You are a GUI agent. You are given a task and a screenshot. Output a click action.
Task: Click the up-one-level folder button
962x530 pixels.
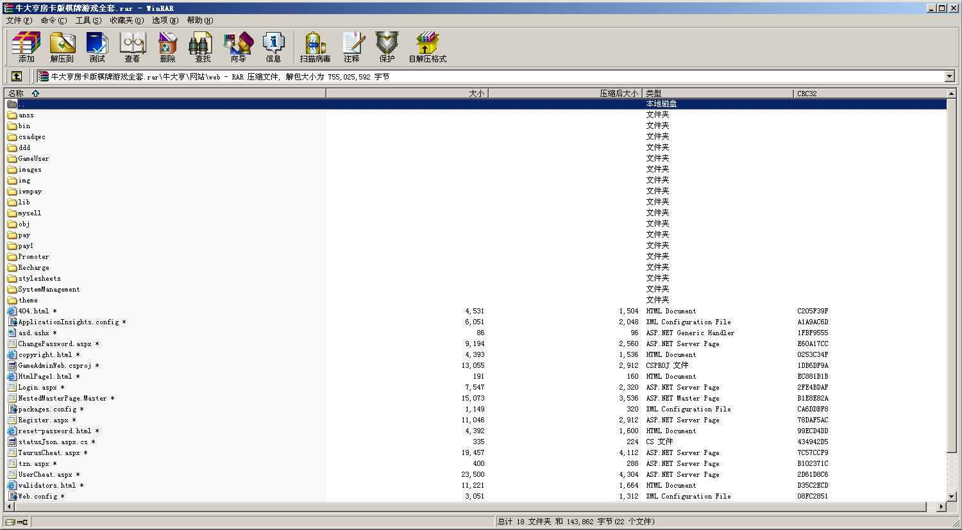pyautogui.click(x=17, y=76)
